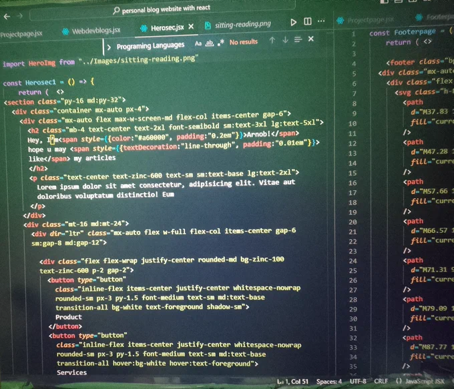Click d="M37.83 path line in right editor

[432, 111]
